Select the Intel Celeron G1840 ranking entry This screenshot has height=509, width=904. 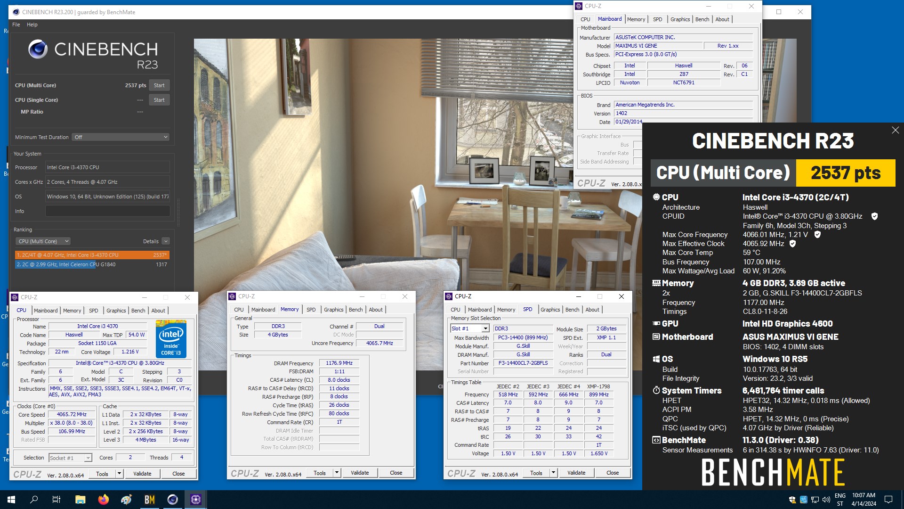tap(92, 264)
